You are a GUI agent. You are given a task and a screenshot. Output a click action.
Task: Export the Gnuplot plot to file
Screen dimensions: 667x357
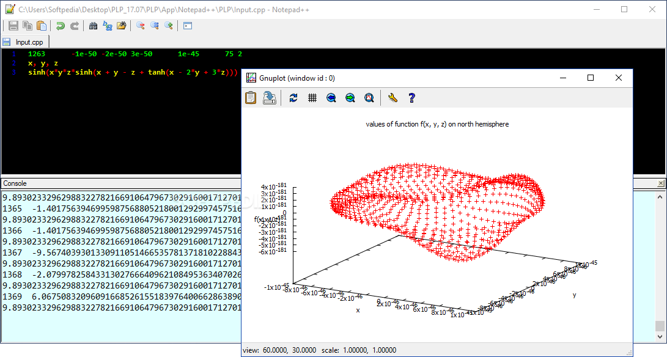(269, 98)
